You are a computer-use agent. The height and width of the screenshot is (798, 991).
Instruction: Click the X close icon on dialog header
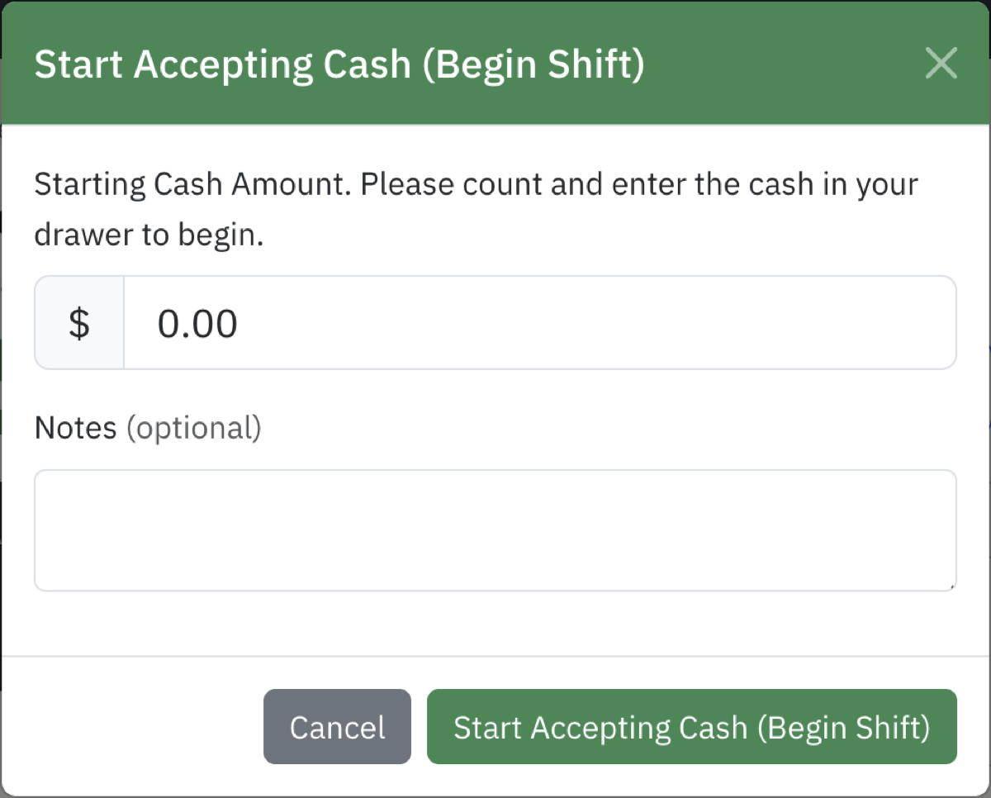(x=941, y=64)
